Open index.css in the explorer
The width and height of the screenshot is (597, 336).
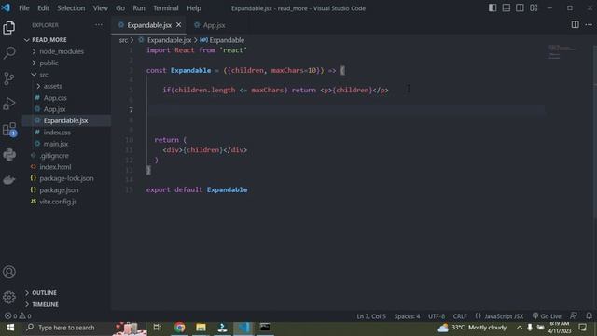(57, 133)
